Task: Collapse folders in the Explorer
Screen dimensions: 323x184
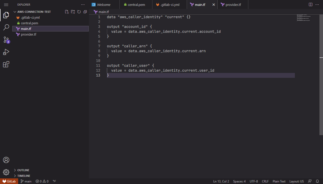Action: point(85,12)
